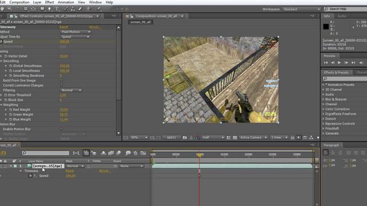Viewport: 367px width, 206px height.
Task: Jump to first frame in Preview panel
Action: pos(326,62)
